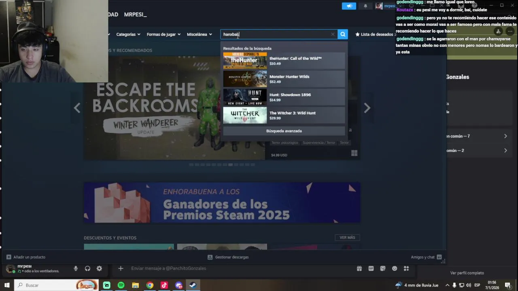Open the Steam notifications bell
Image resolution: width=518 pixels, height=291 pixels.
click(x=365, y=6)
